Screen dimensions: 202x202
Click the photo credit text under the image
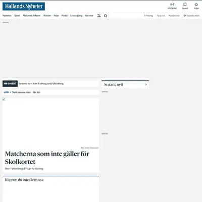[x=89, y=148]
